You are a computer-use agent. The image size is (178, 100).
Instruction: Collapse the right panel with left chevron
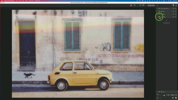[157, 6]
